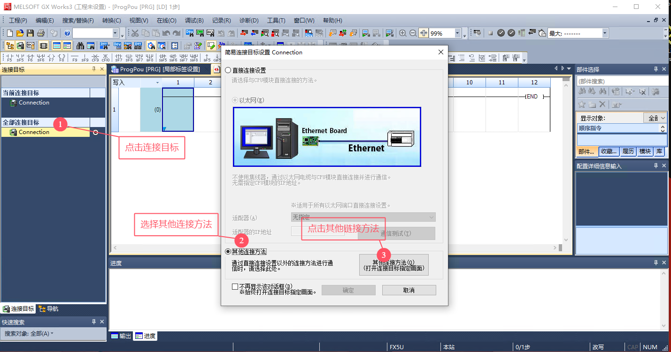671x352 pixels.
Task: Pin the 配置详细信息输入 panel
Action: (656, 166)
